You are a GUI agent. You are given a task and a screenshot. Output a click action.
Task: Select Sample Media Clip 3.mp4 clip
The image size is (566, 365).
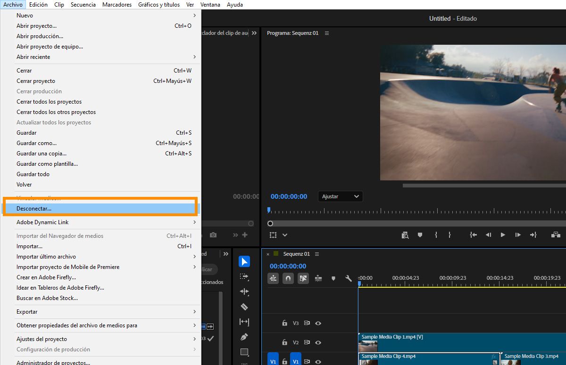[x=533, y=359]
